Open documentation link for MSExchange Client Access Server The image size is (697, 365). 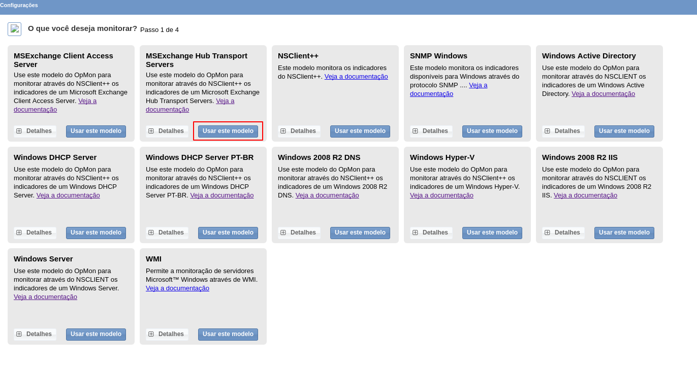click(x=35, y=110)
